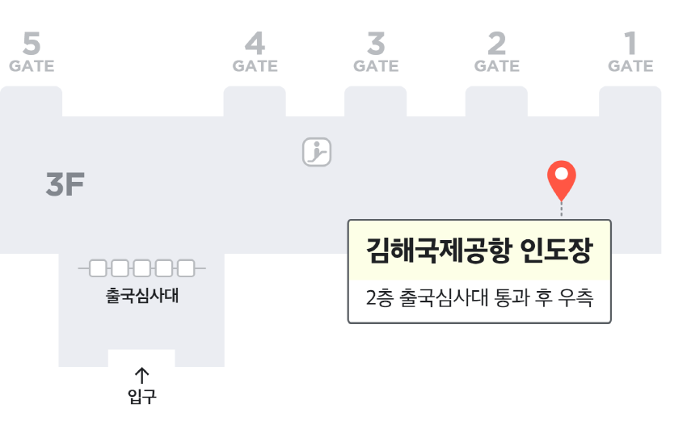
Task: Select the Gate 2 label
Action: point(497,52)
